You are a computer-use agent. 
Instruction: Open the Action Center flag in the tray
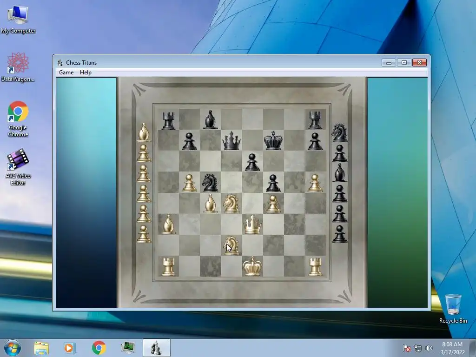coord(407,348)
